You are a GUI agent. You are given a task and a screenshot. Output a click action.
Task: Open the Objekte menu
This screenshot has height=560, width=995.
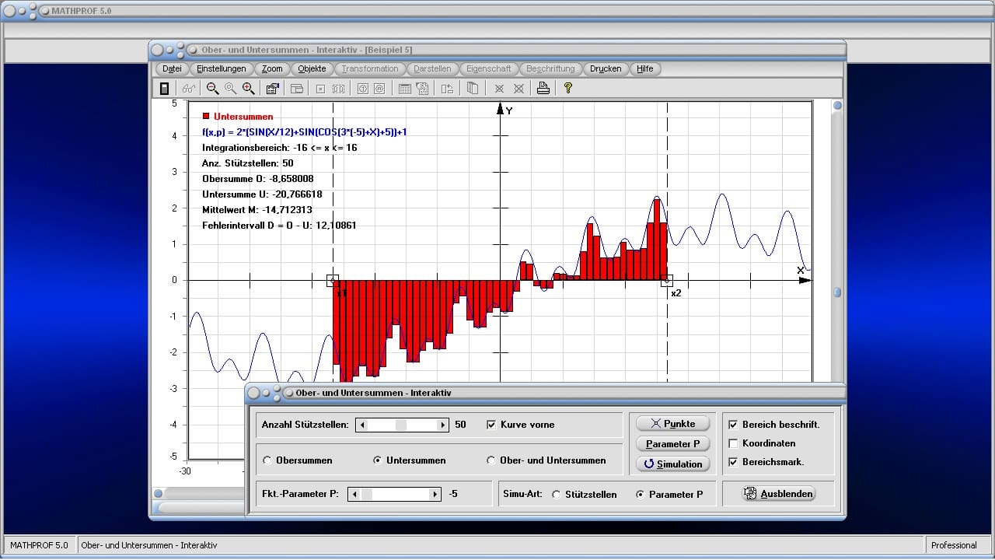coord(312,68)
